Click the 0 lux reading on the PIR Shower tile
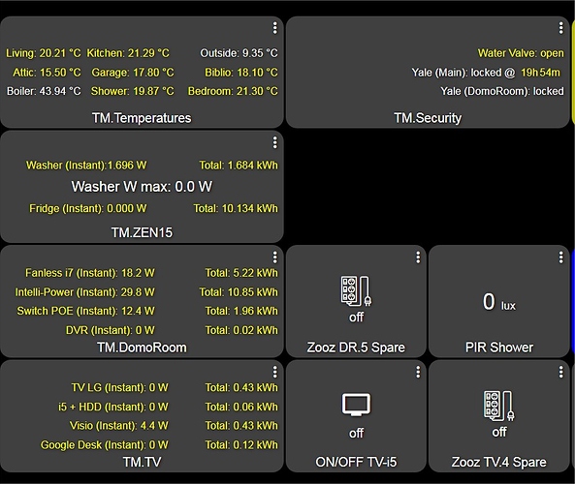The width and height of the screenshot is (575, 484). pyautogui.click(x=498, y=302)
